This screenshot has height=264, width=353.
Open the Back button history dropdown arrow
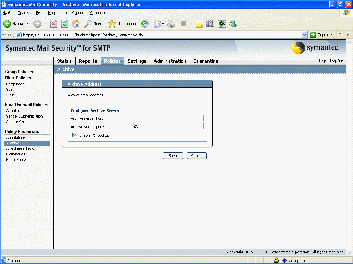pyautogui.click(x=28, y=24)
